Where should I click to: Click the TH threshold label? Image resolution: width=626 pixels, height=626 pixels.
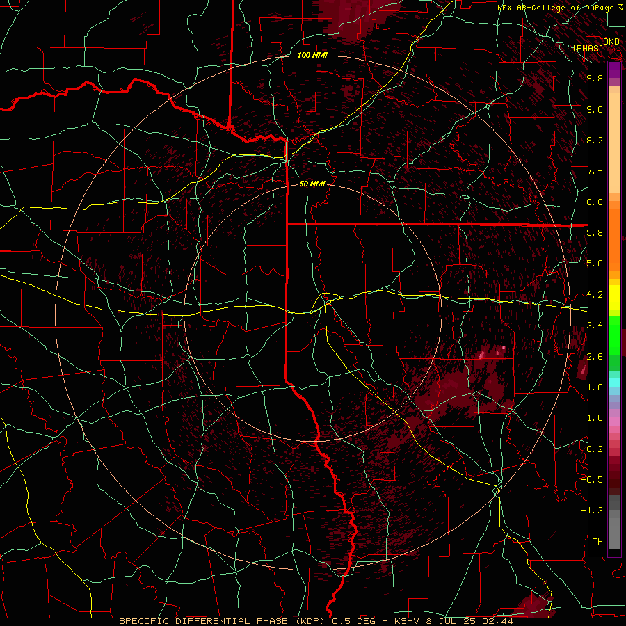coord(597,542)
